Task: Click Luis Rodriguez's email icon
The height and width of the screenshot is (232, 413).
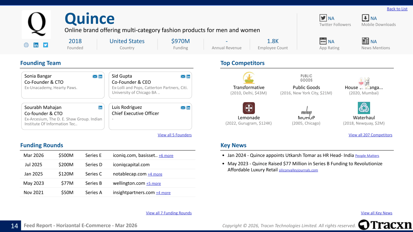Action: 183,108
